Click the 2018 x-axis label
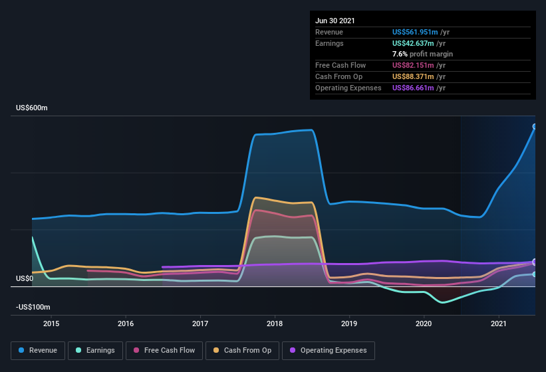The image size is (546, 372). (275, 324)
